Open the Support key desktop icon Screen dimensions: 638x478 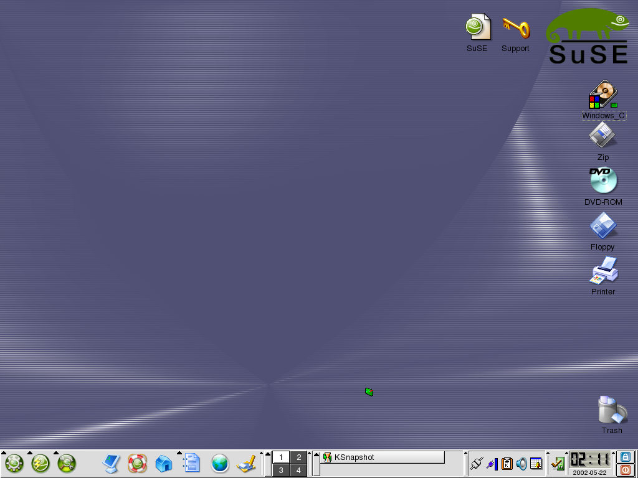(x=515, y=35)
